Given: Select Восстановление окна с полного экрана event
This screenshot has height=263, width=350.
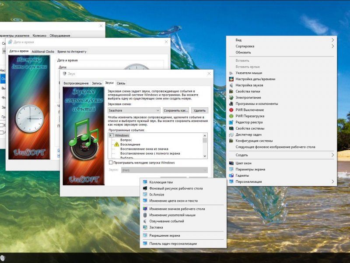Looking at the screenshot, I should (x=150, y=153).
